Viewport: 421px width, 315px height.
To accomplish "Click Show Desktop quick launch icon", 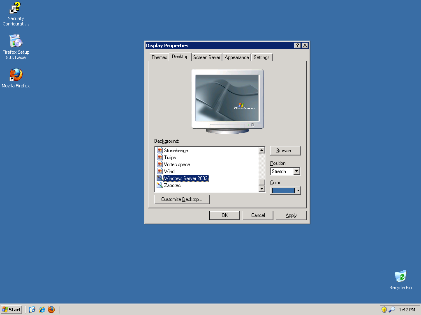I will pos(32,310).
